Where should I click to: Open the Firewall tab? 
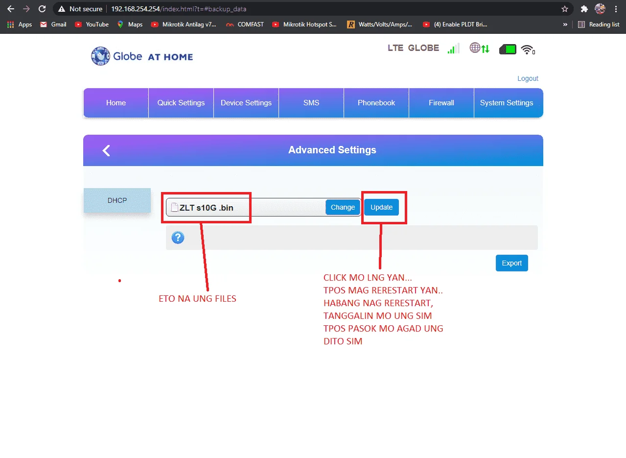click(441, 103)
